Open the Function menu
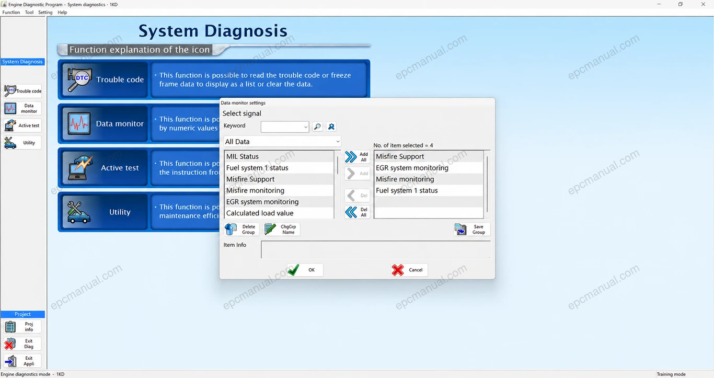This screenshot has width=714, height=378. tap(11, 13)
